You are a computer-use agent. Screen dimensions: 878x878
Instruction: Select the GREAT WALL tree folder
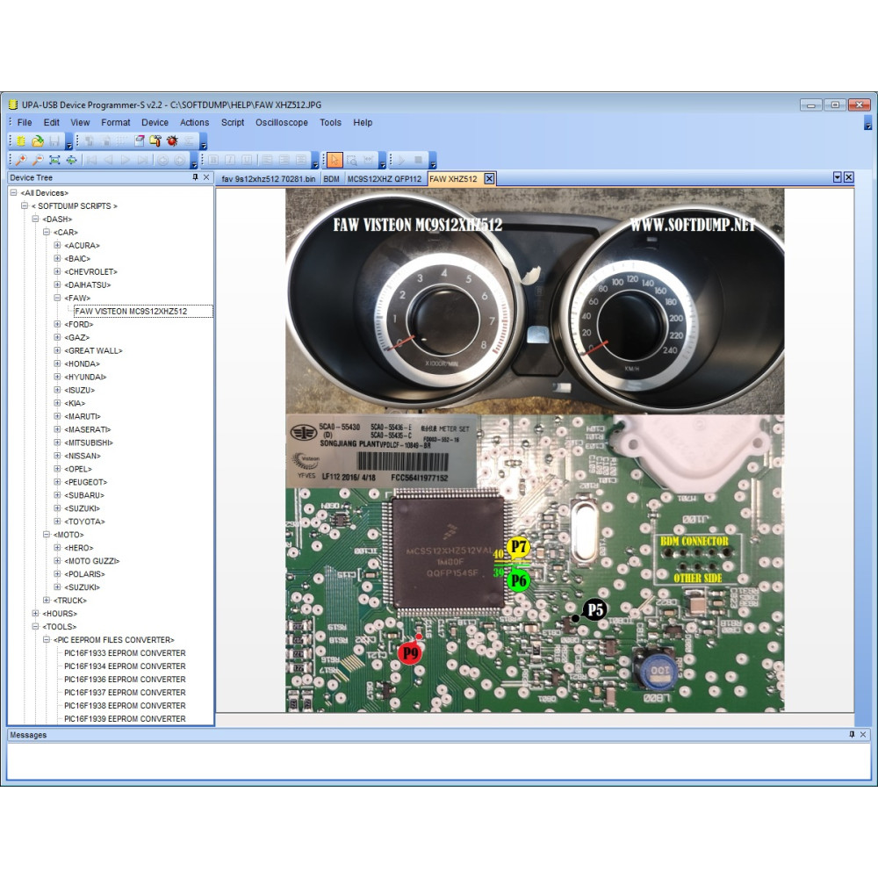click(93, 350)
